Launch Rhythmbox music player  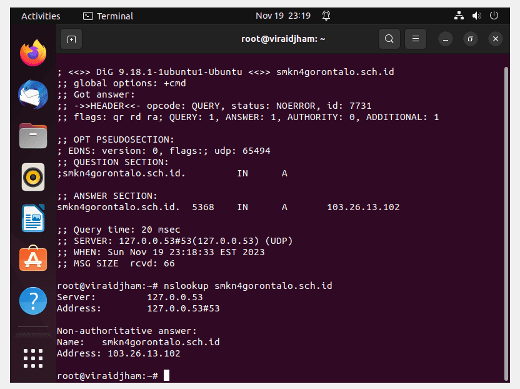click(33, 177)
